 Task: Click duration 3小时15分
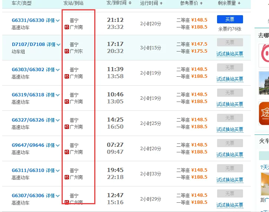point(151,48)
